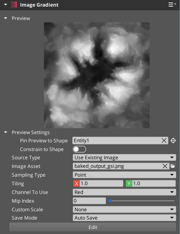The width and height of the screenshot is (180, 234).
Task: Click the Entity1 pin preview field
Action: coord(120,141)
